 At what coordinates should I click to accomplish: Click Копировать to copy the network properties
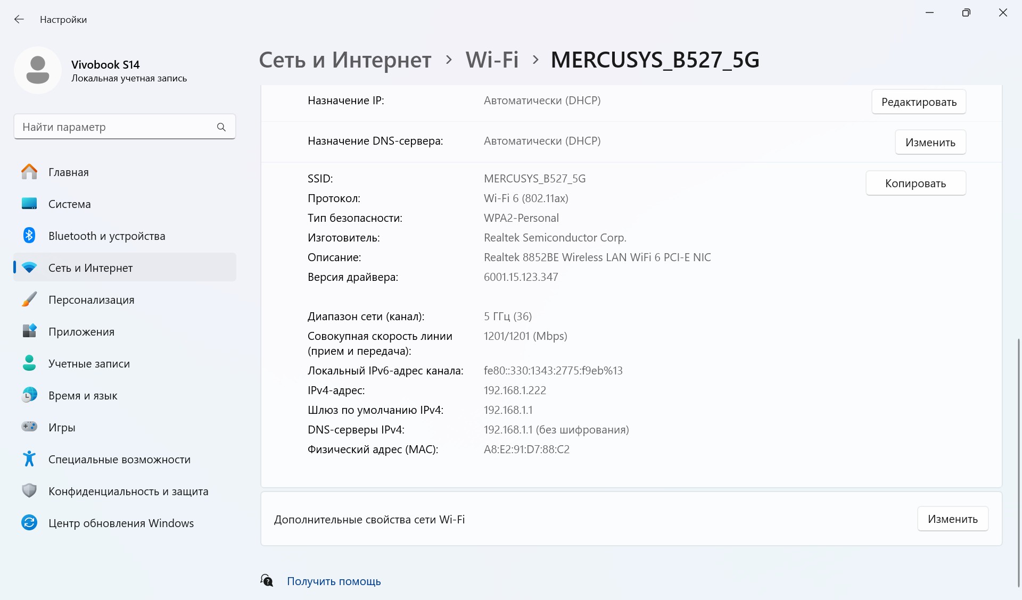click(x=916, y=183)
